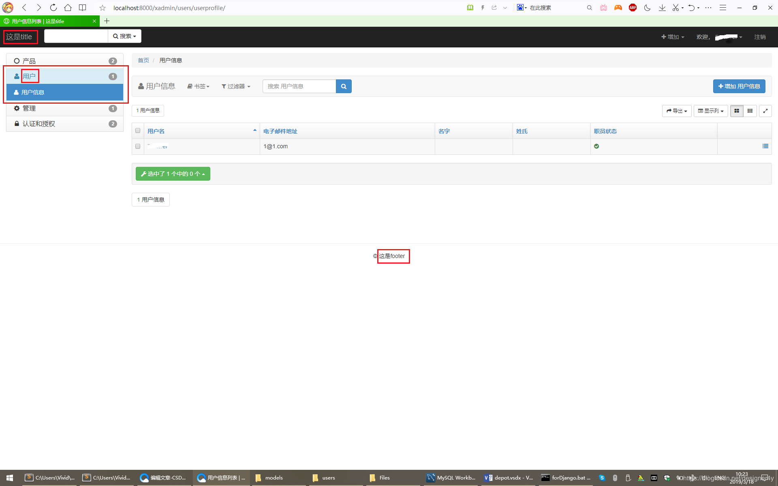Click the ABP adblock extension icon

633,8
